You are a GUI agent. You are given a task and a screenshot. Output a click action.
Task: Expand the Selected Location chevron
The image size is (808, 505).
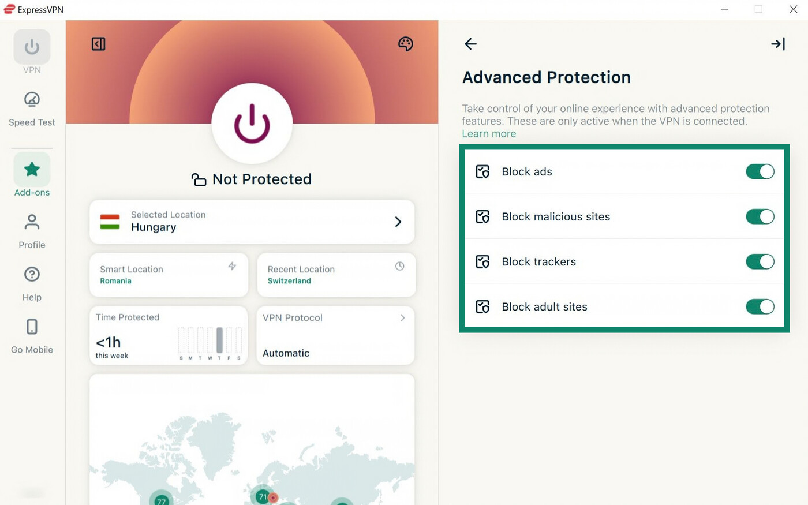(x=398, y=222)
